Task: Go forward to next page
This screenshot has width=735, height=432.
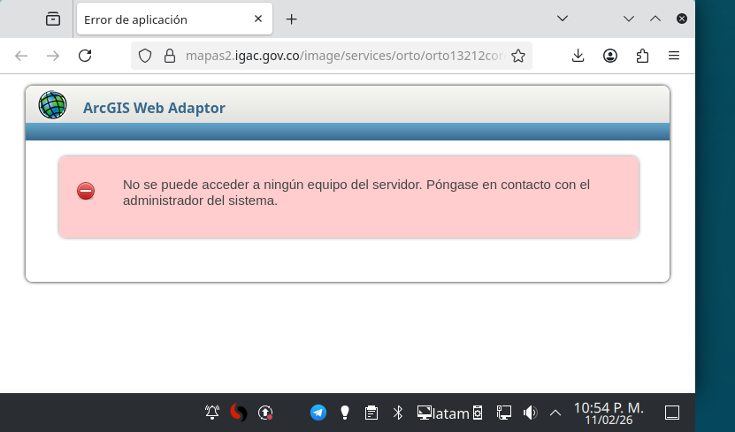Action: tap(53, 56)
